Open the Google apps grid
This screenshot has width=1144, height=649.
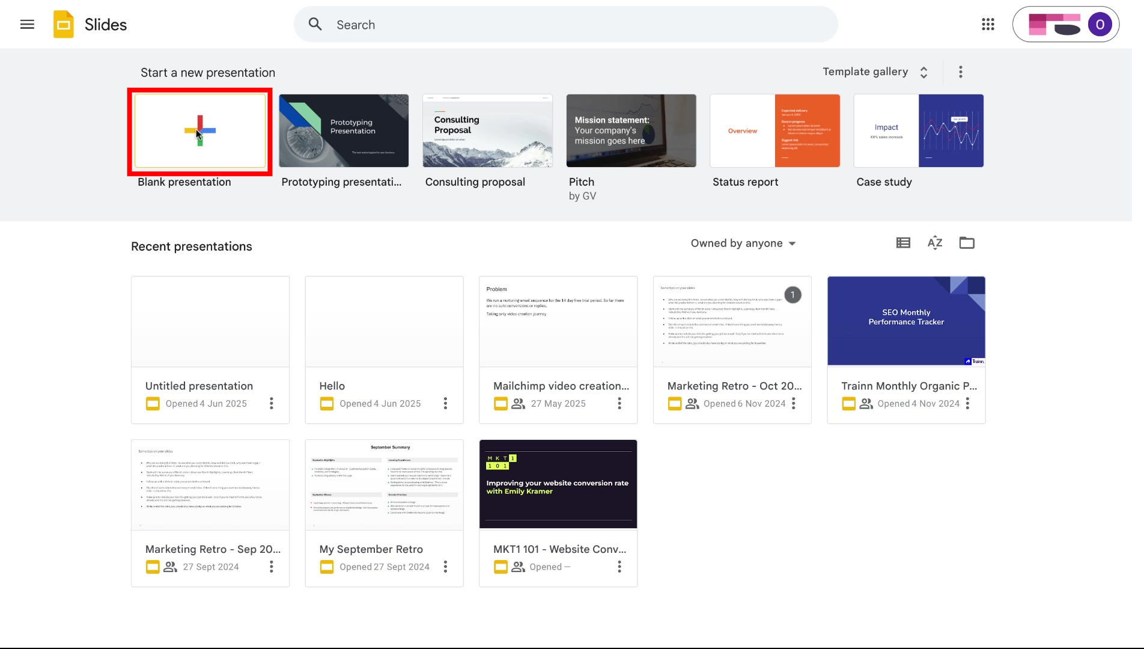click(x=987, y=24)
